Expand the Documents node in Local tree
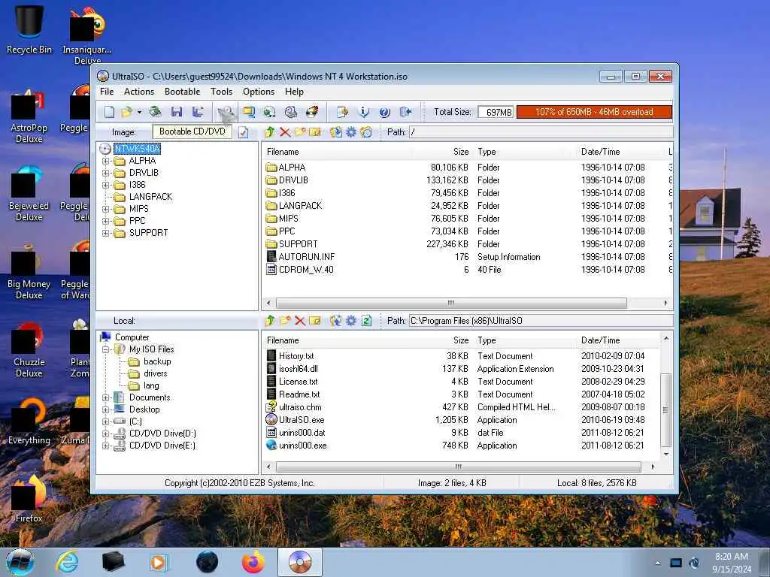770x577 pixels. click(105, 397)
